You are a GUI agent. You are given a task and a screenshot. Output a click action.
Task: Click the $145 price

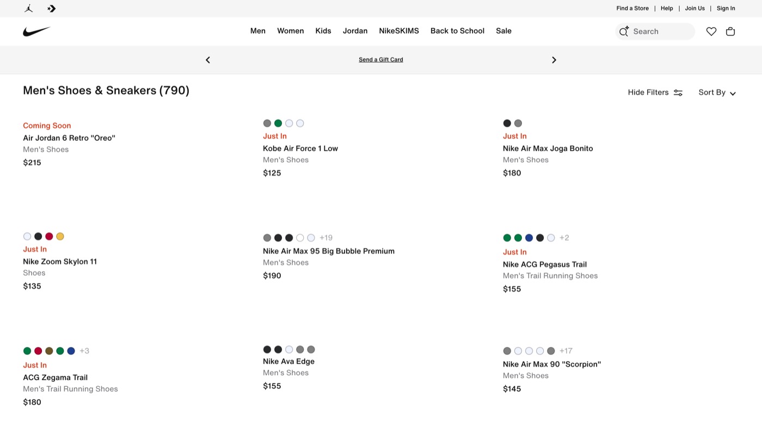click(x=512, y=389)
